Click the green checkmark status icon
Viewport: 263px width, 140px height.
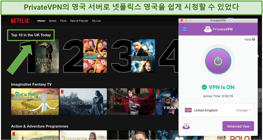pos(204,87)
